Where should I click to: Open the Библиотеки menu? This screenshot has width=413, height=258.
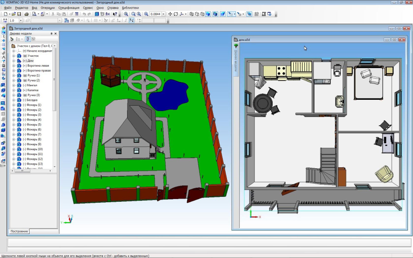[x=131, y=8]
